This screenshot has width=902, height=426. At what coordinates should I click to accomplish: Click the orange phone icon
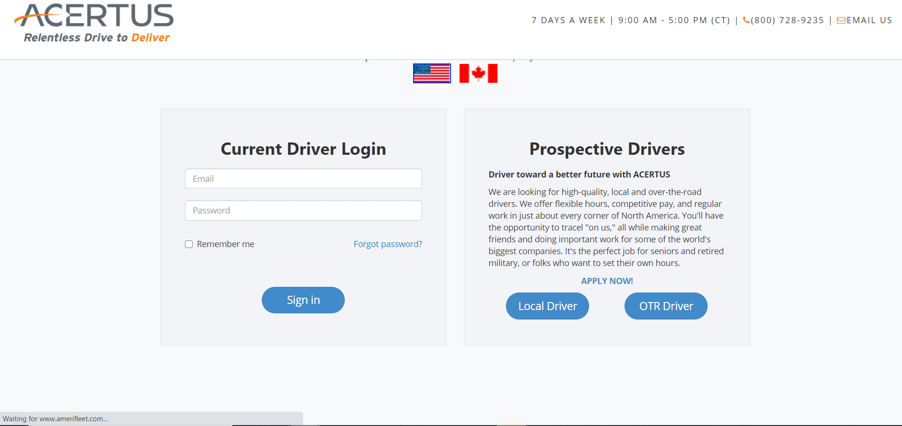tap(746, 20)
